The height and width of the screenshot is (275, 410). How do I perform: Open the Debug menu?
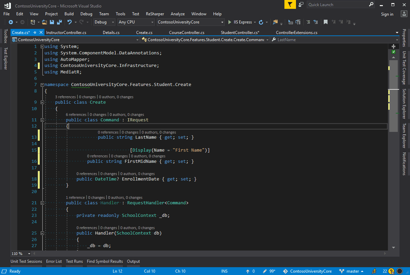coord(86,14)
